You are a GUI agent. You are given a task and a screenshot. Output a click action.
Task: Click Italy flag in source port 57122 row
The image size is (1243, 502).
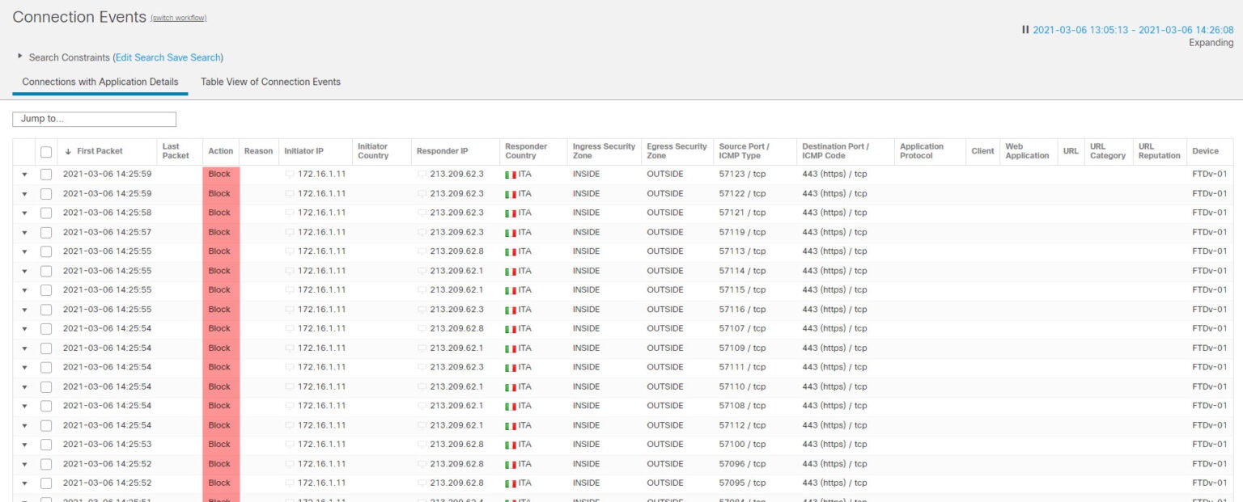tap(511, 194)
